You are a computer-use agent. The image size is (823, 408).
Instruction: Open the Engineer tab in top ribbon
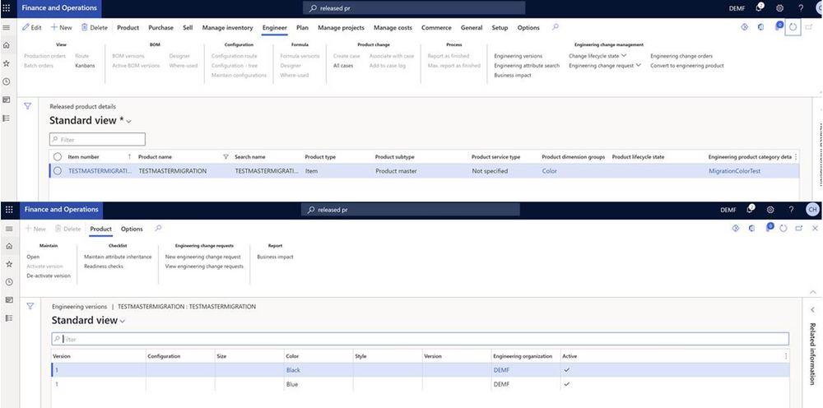275,28
